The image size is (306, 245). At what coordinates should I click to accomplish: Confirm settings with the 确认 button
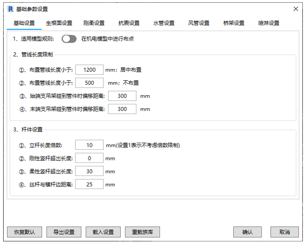point(247,232)
